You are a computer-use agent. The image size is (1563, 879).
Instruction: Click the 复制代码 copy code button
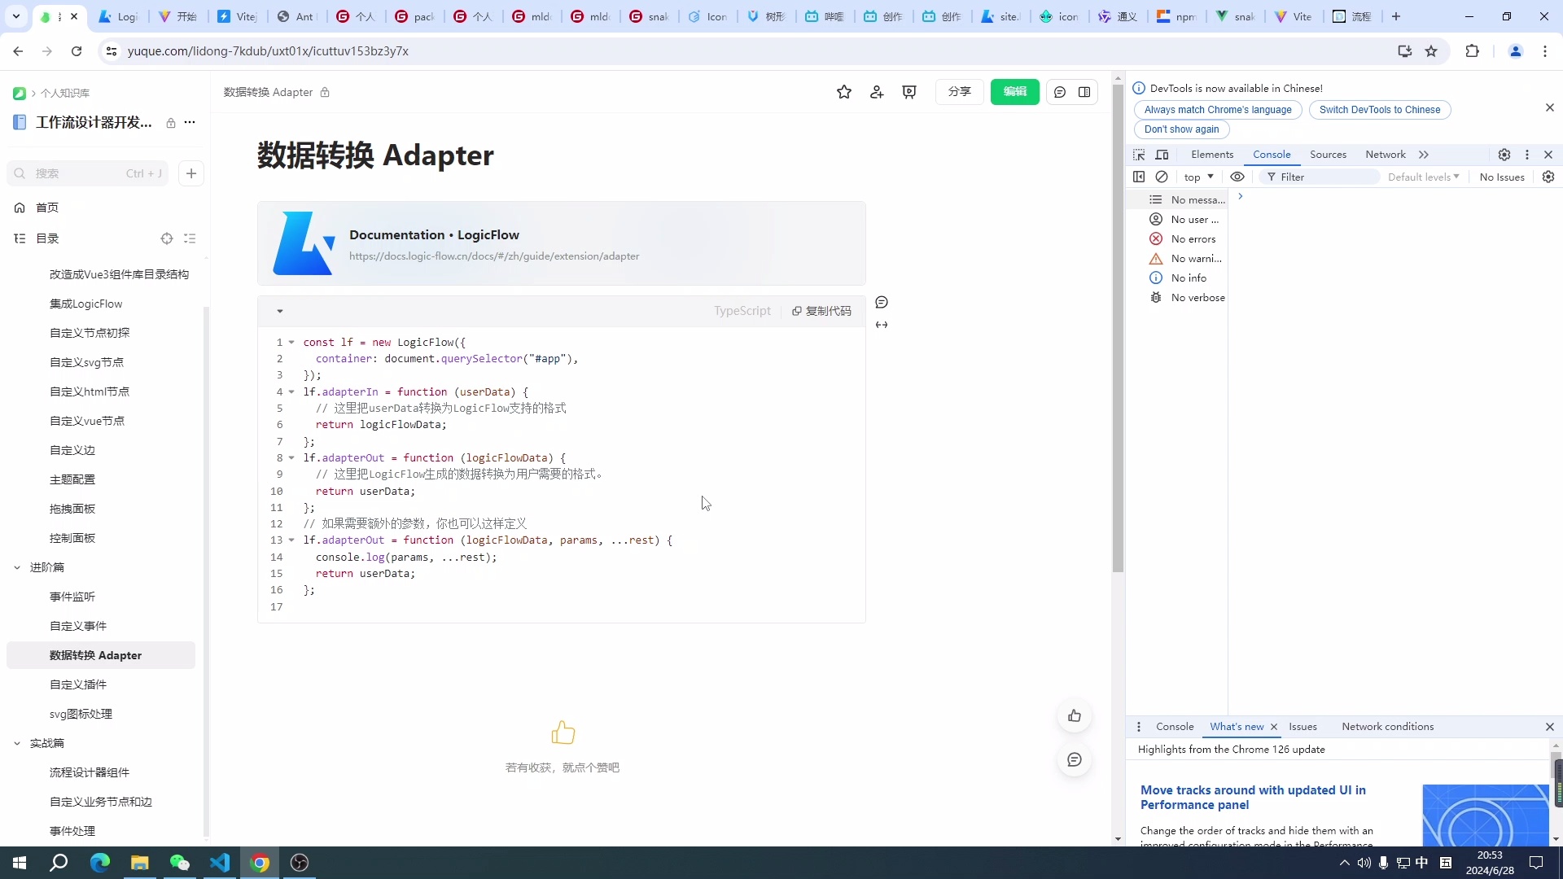(821, 311)
